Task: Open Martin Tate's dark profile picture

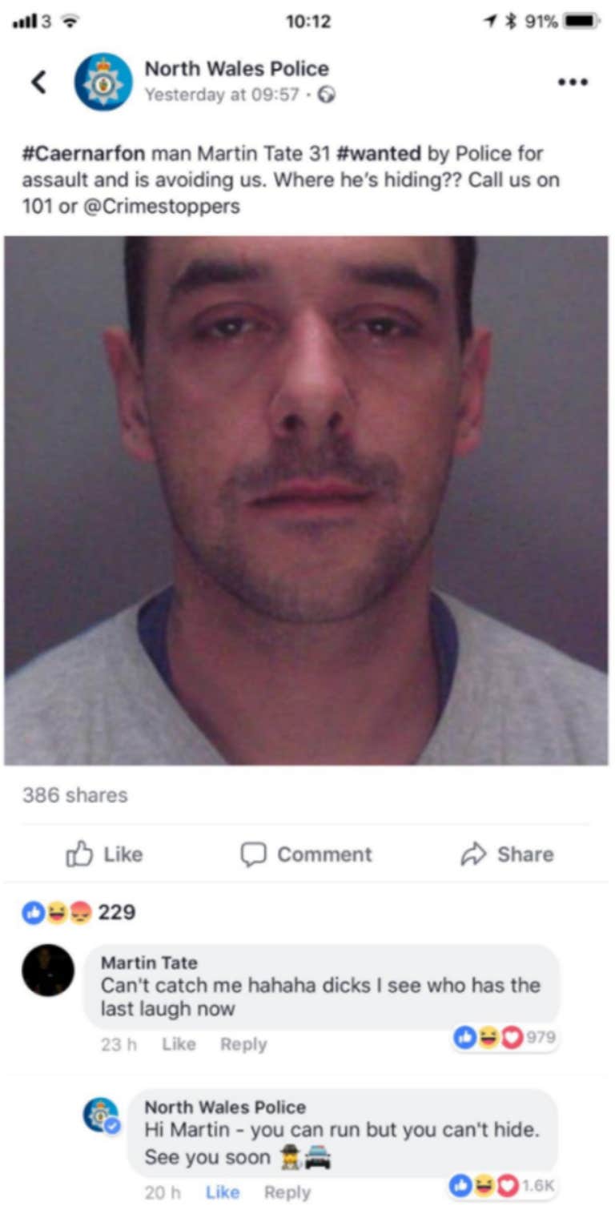Action: [48, 970]
